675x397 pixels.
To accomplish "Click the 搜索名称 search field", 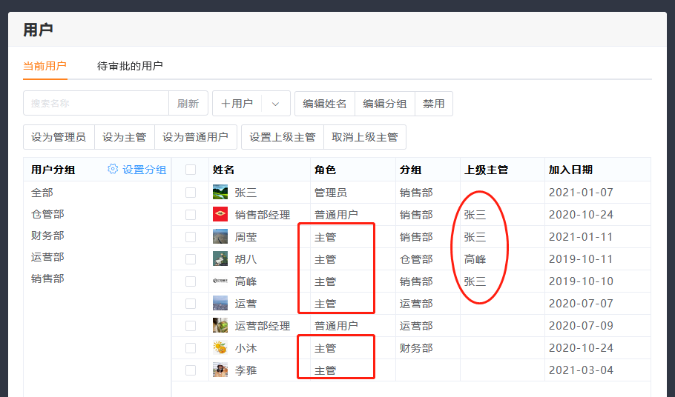I will [96, 104].
